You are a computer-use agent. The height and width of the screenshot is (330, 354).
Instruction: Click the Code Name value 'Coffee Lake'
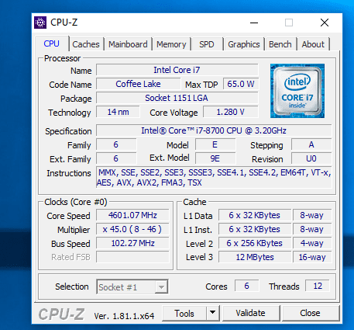point(139,84)
